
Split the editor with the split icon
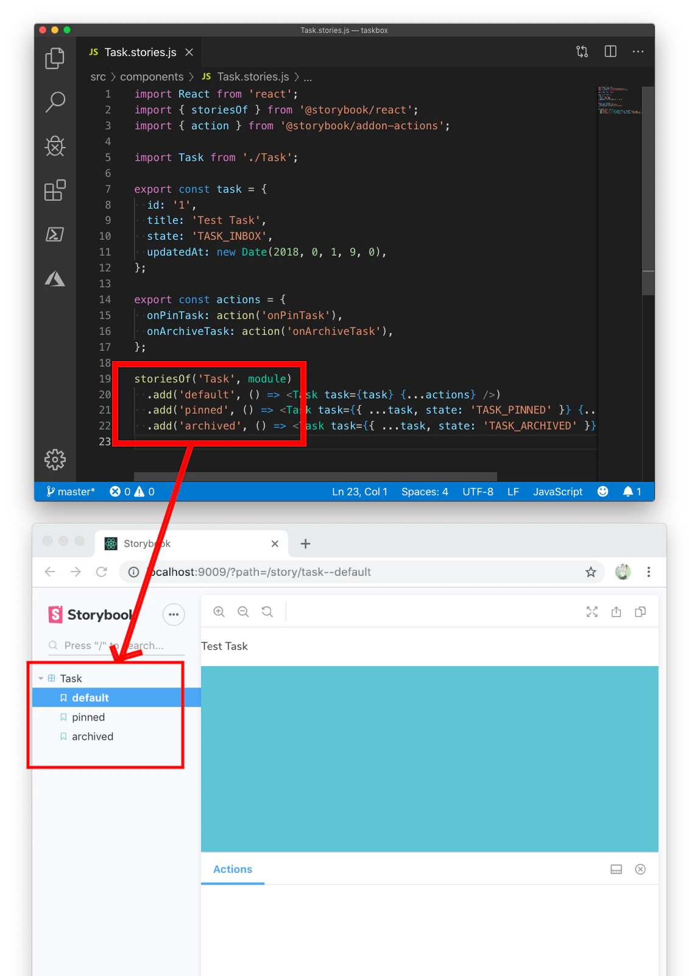[610, 52]
